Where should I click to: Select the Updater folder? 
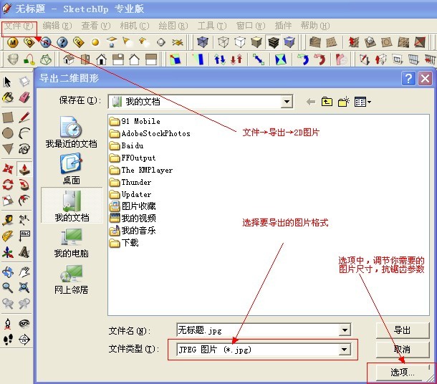pos(130,194)
